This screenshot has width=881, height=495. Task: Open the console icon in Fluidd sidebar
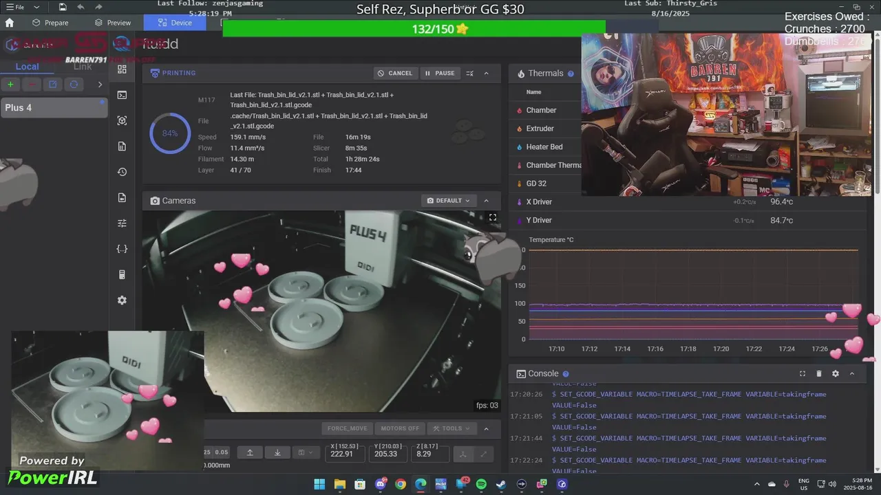(x=122, y=95)
